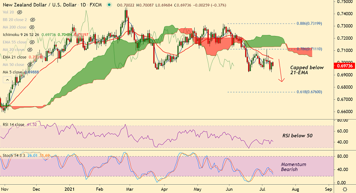This screenshot has width=356, height=193.
Task: Click the Jul label on time axis
Action: pyautogui.click(x=262, y=189)
